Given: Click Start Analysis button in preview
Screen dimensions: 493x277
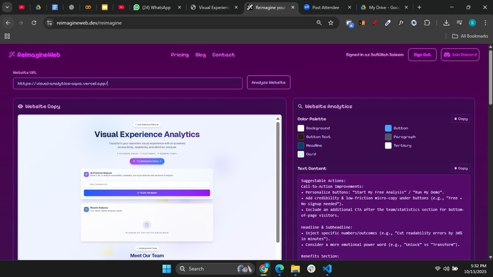Looking at the screenshot, I should (147, 193).
